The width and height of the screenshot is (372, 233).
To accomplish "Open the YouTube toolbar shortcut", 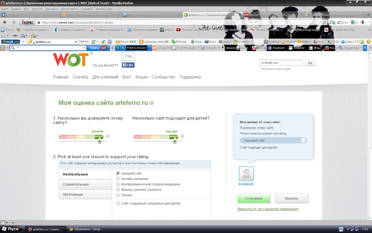I will (259, 48).
